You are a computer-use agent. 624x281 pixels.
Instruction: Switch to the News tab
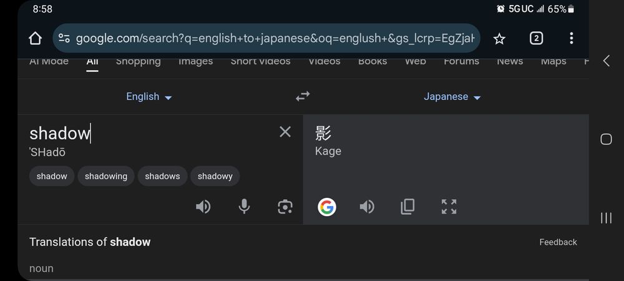(510, 61)
